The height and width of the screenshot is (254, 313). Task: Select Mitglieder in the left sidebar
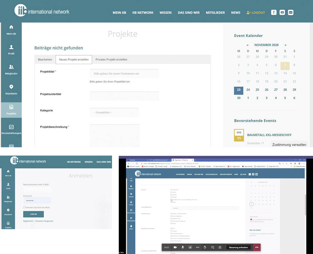11,70
